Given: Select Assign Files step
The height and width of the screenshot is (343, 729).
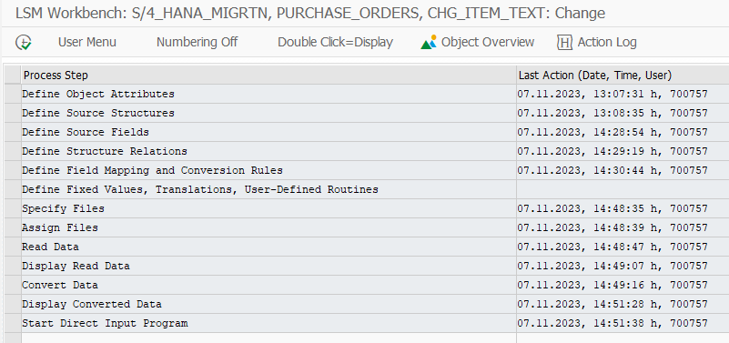Looking at the screenshot, I should (x=60, y=227).
